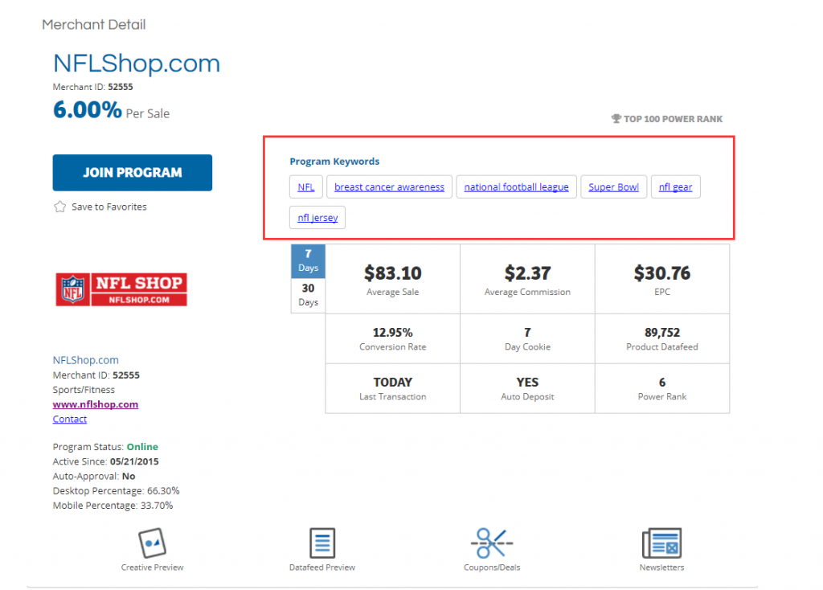This screenshot has height=590, width=823.
Task: Open the Newsletters newspaper icon
Action: tap(662, 543)
